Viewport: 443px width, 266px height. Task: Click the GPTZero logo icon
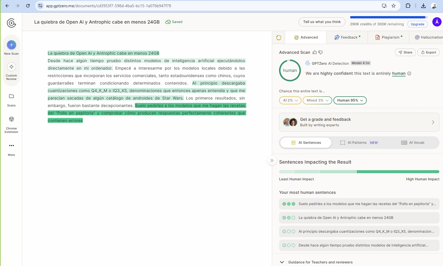pos(11,23)
